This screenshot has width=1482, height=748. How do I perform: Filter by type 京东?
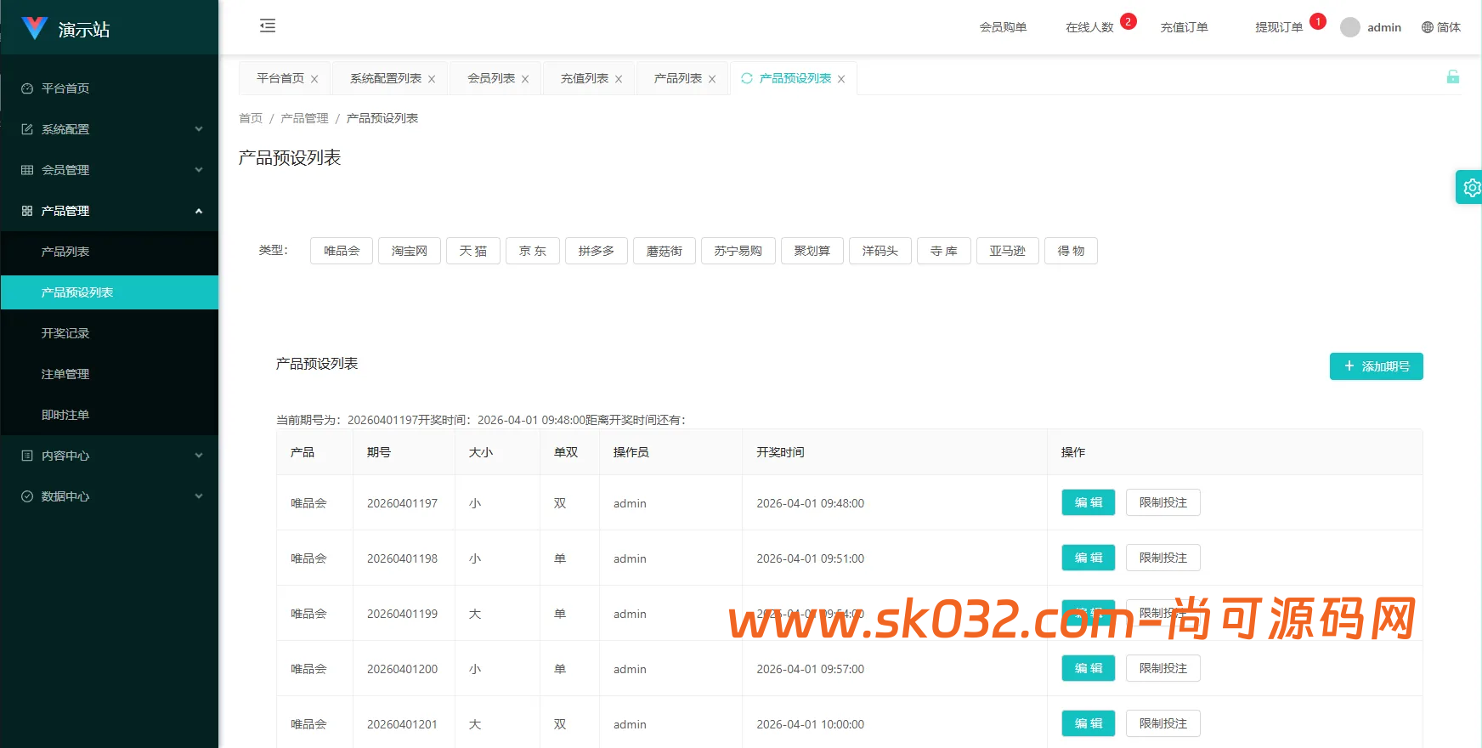(533, 251)
